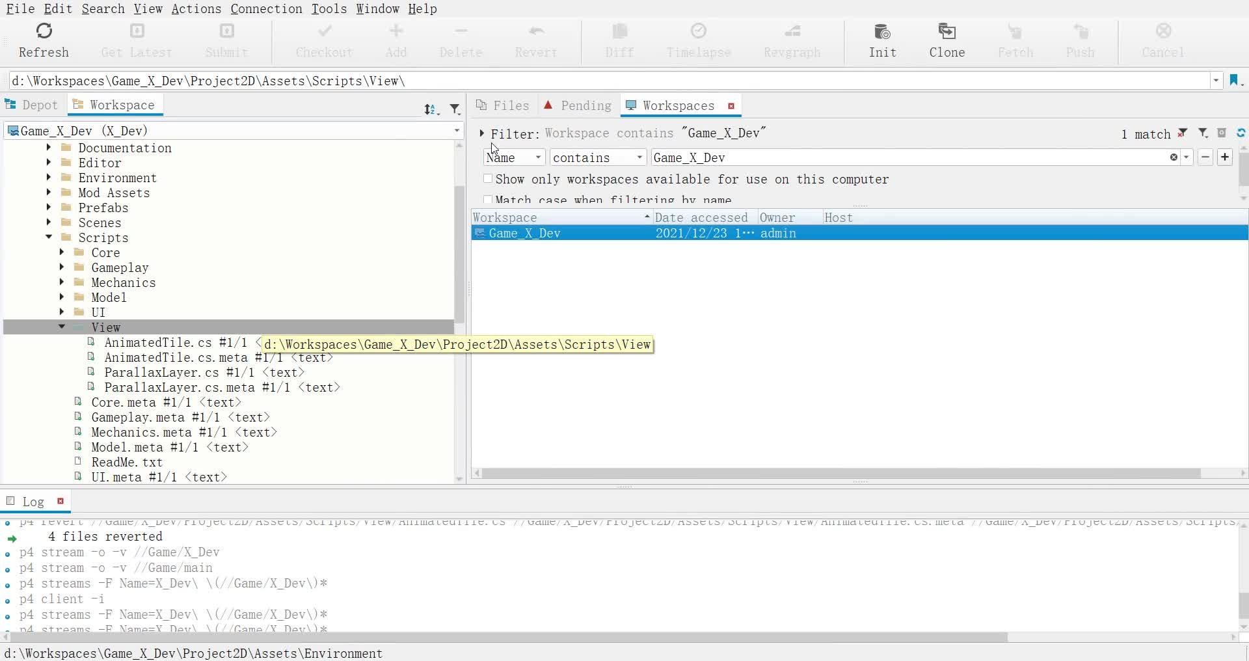The width and height of the screenshot is (1249, 661).
Task: Enable show only workspaces on this computer
Action: click(x=488, y=179)
